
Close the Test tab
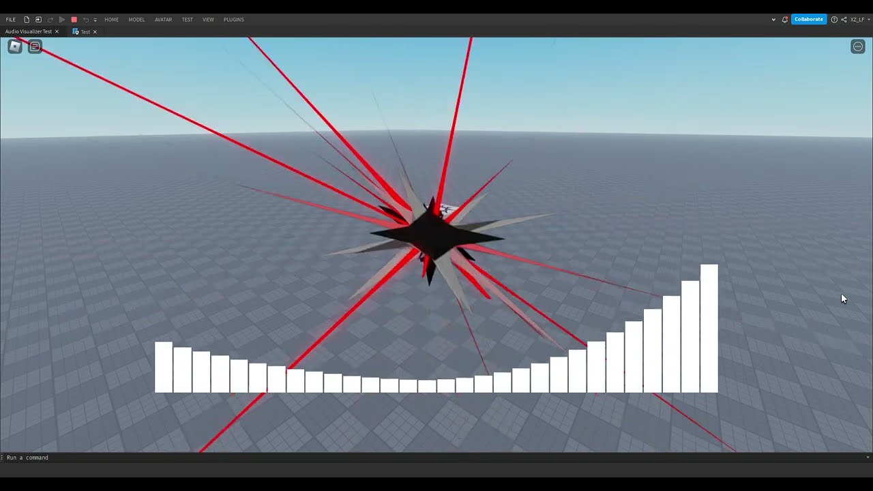[x=95, y=31]
